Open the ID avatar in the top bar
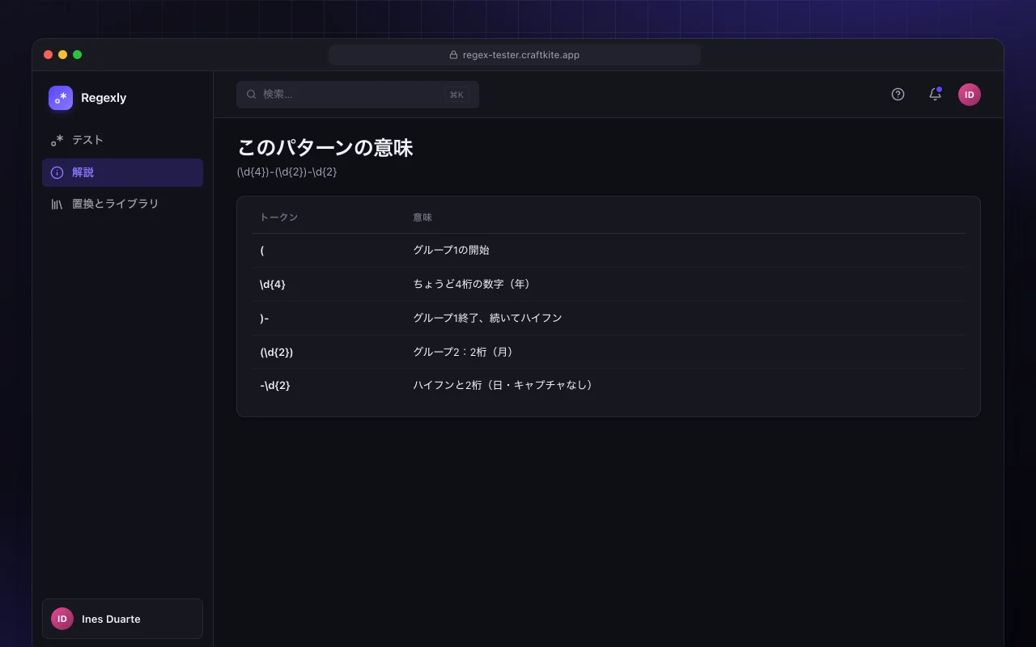Screen dimensions: 1036x647 970,95
